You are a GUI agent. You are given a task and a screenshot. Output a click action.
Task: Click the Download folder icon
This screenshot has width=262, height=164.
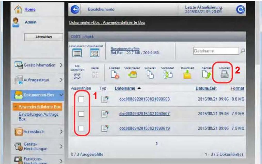[187, 74]
